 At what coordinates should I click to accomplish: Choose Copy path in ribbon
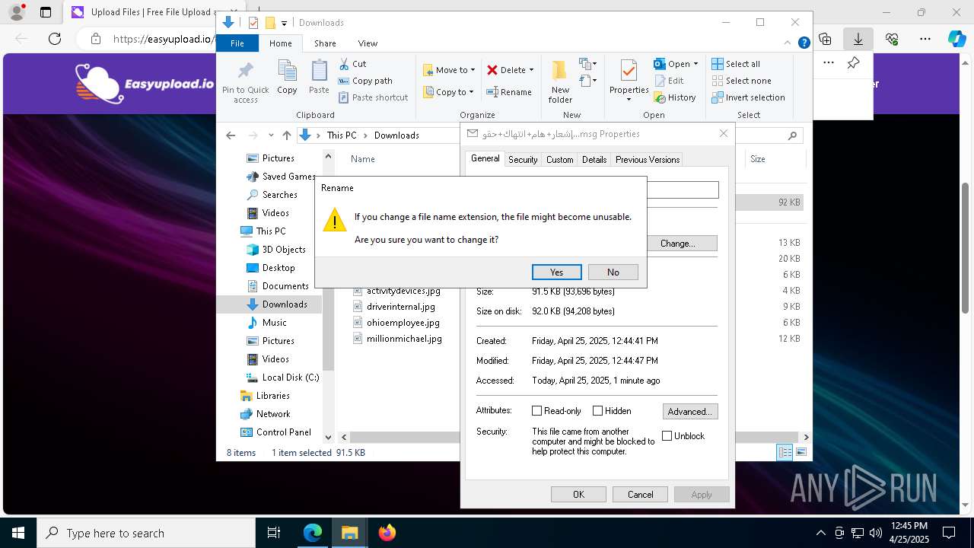point(365,81)
